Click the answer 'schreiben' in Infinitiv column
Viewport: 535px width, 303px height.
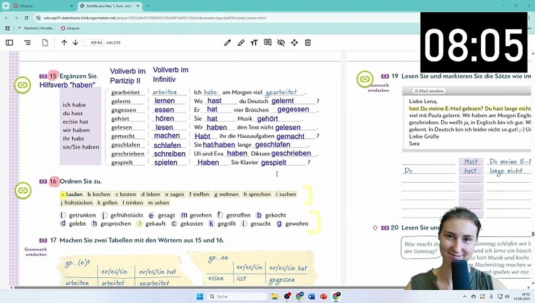point(170,154)
